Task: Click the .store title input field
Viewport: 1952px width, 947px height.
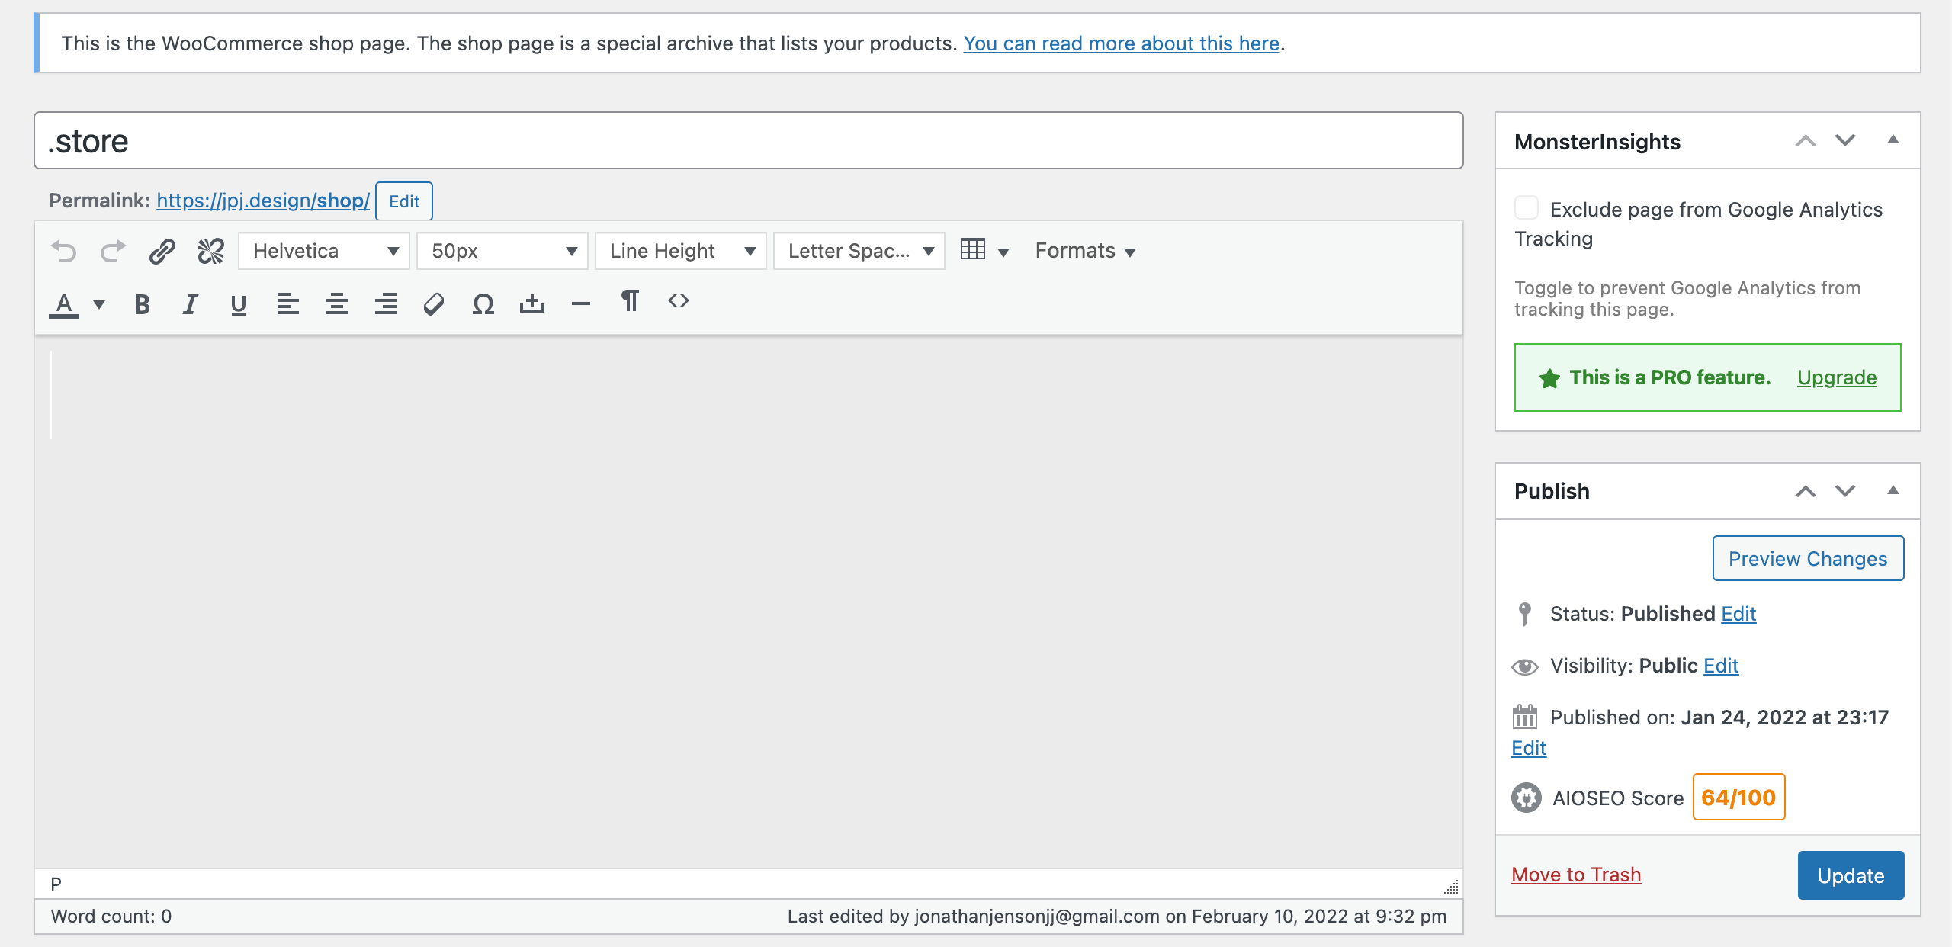Action: (747, 141)
